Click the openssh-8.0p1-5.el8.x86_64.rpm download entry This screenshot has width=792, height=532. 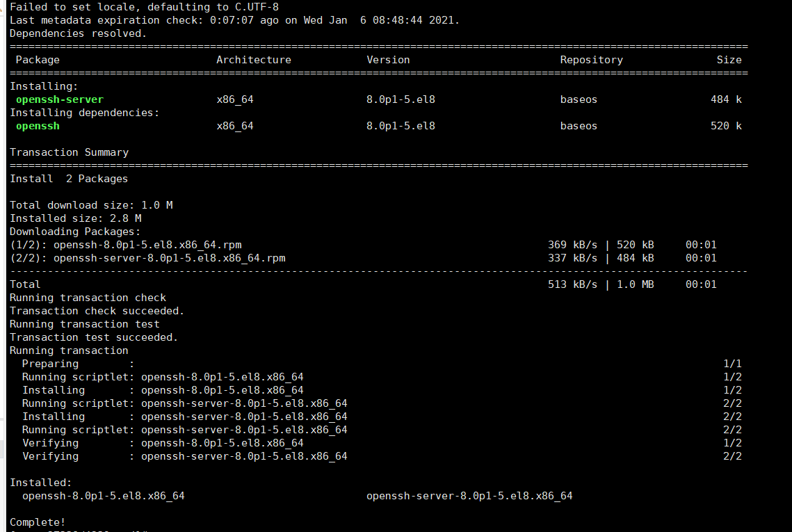pyautogui.click(x=125, y=244)
